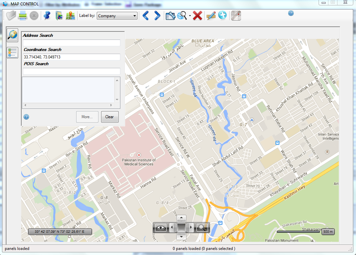Click the printer icon in toolbar
The width and height of the screenshot is (356, 255).
pos(23,16)
